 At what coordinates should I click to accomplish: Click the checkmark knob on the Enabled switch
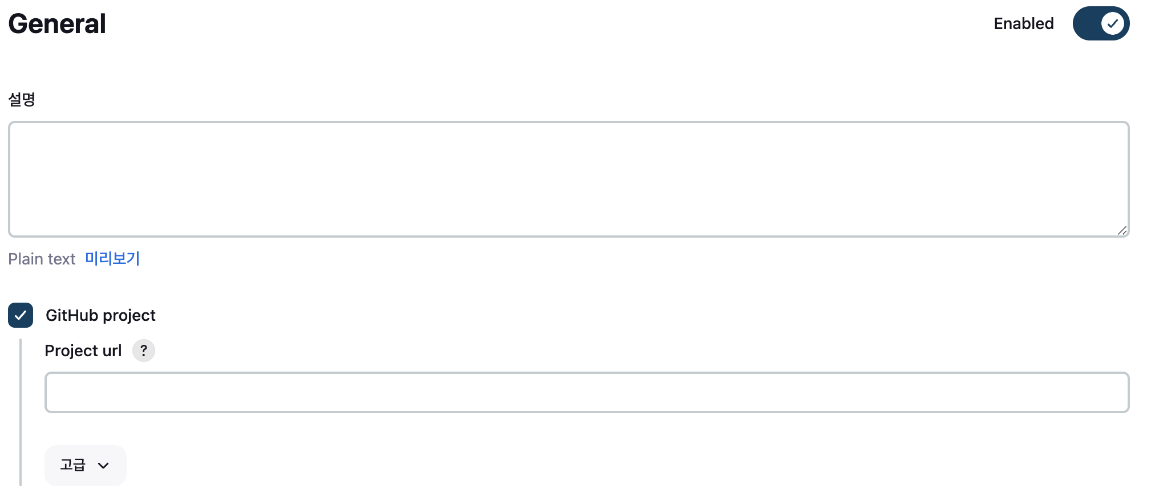1112,24
